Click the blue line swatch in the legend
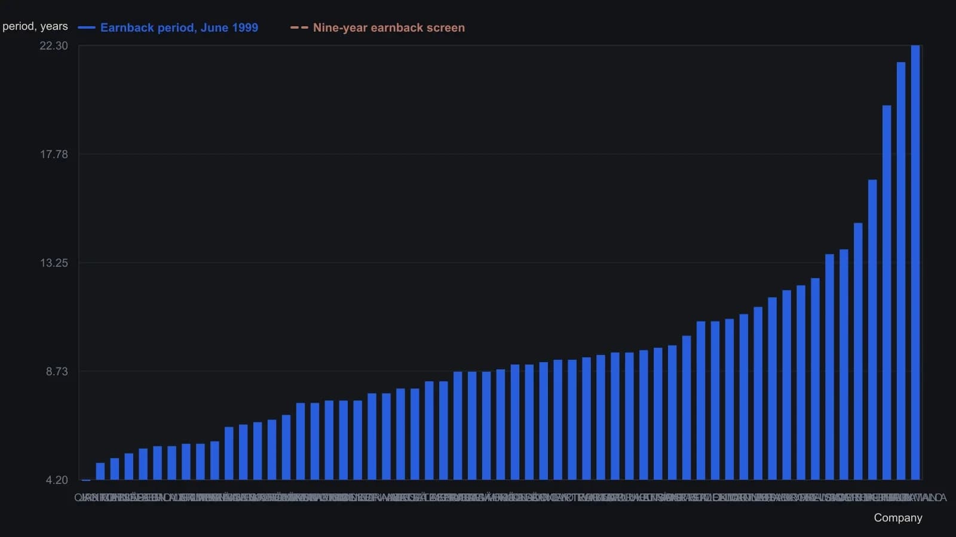Screen dimensions: 956x537 click(x=87, y=27)
